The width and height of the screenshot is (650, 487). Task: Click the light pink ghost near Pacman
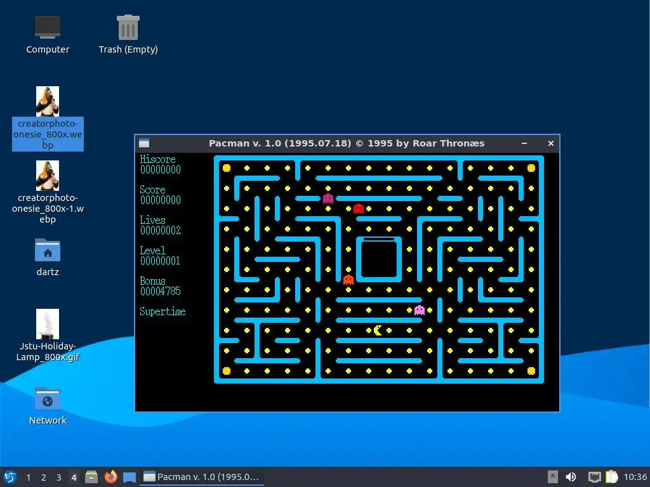tap(420, 309)
